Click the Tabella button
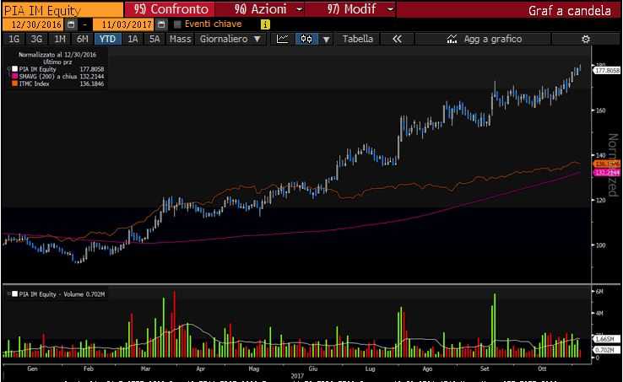This screenshot has height=382, width=623. (357, 39)
